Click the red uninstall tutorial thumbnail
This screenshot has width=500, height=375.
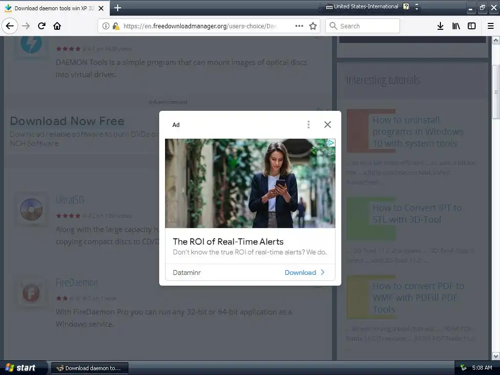359,131
